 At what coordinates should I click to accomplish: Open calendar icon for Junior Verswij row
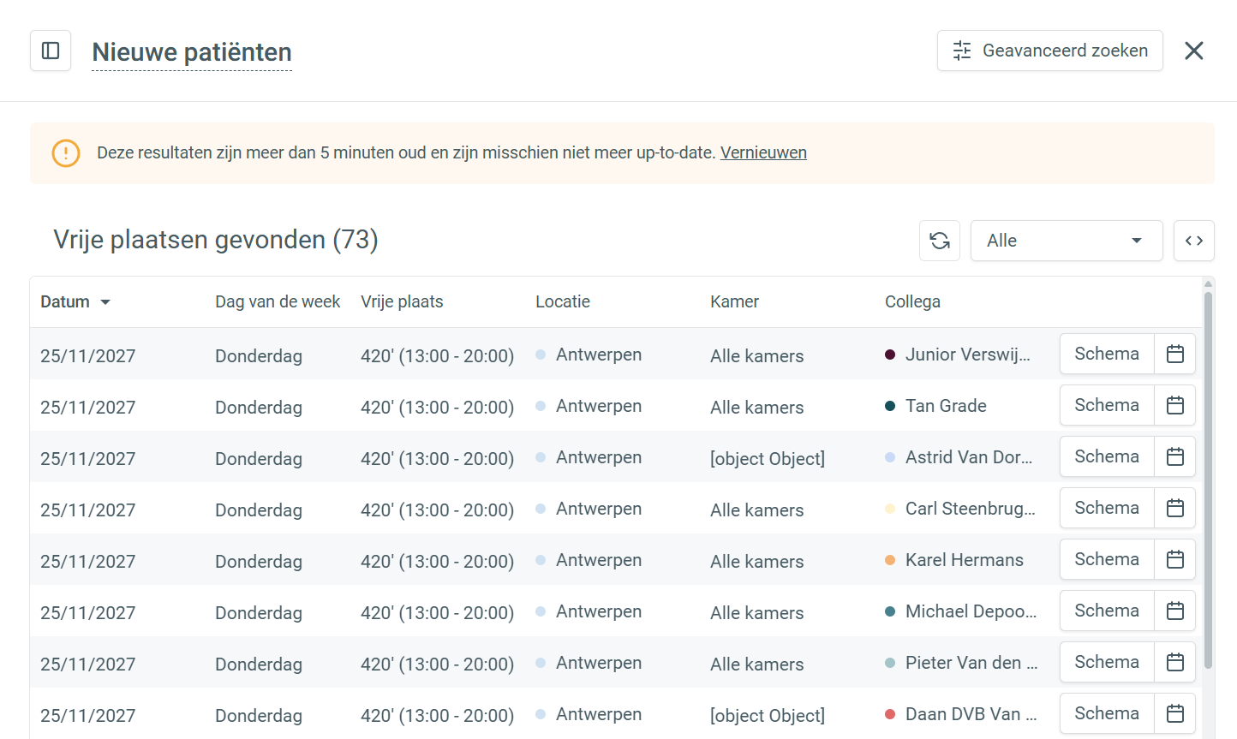1175,354
